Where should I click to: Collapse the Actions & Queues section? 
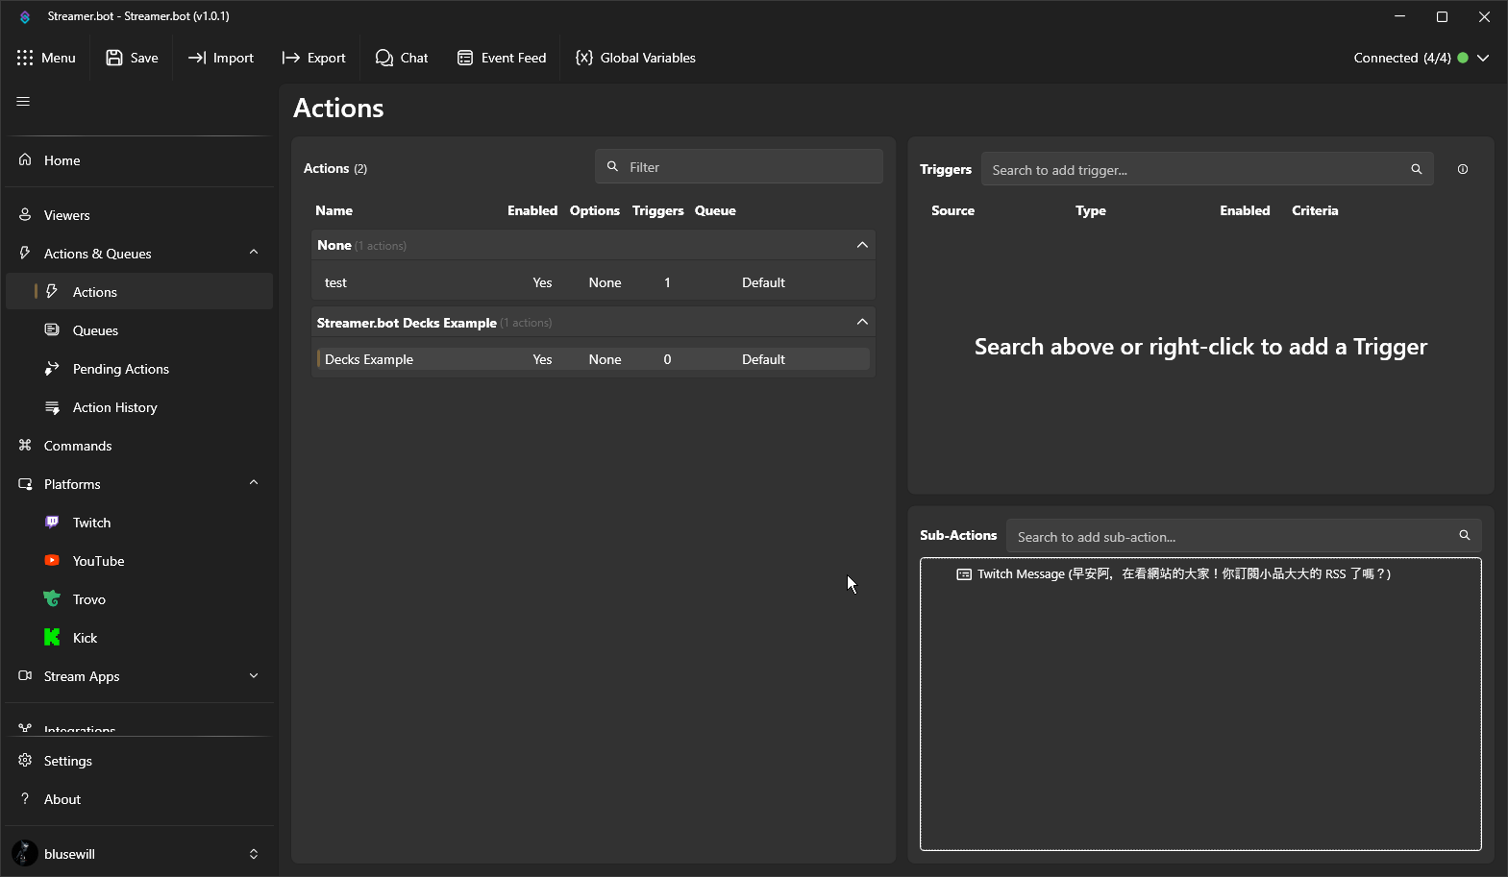[254, 253]
